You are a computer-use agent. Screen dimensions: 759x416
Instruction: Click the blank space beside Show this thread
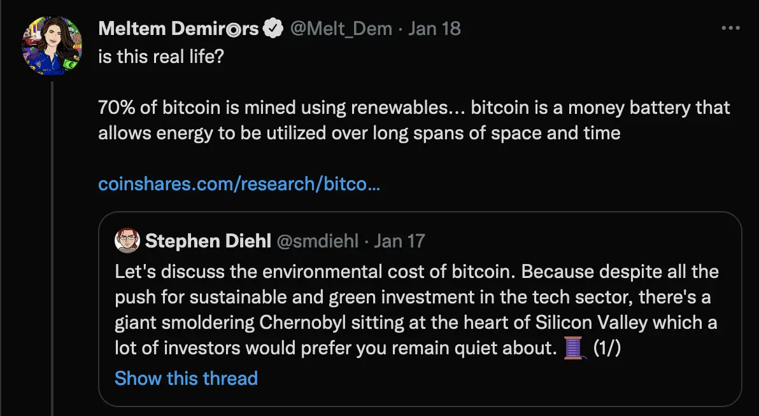(x=497, y=379)
